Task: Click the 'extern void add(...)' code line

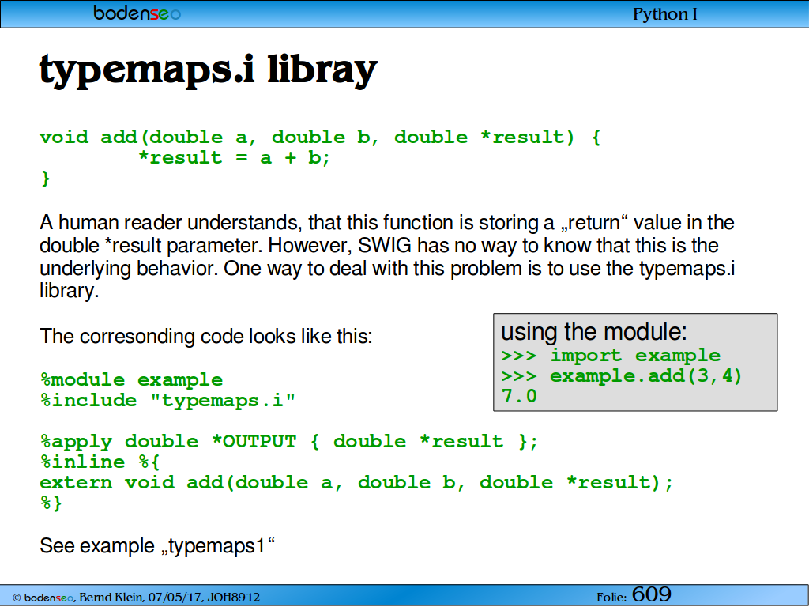Action: tap(356, 483)
